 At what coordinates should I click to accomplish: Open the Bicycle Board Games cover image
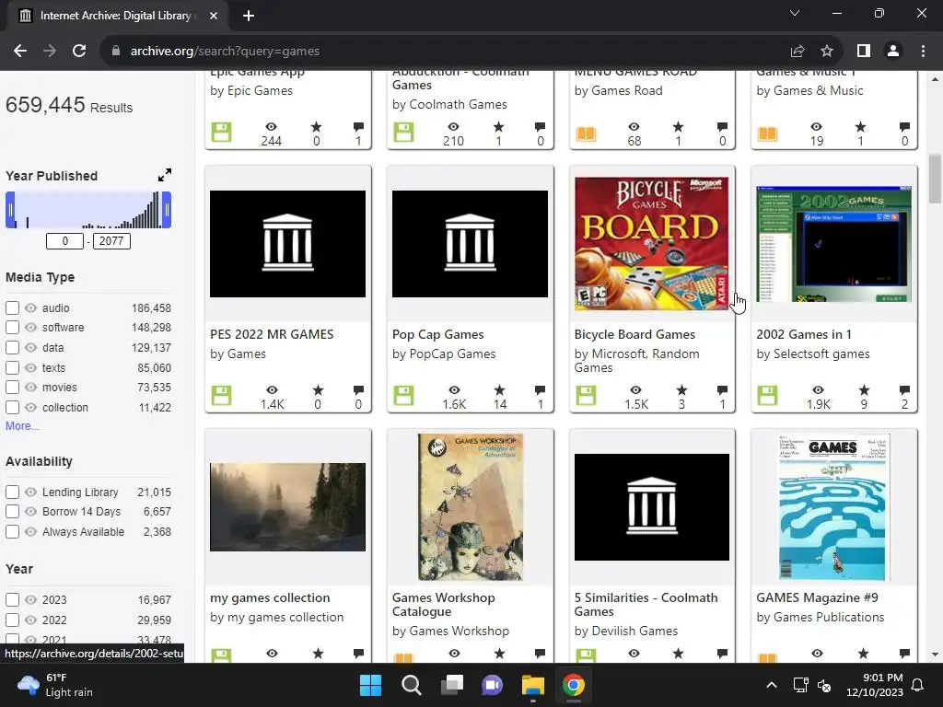(x=651, y=243)
